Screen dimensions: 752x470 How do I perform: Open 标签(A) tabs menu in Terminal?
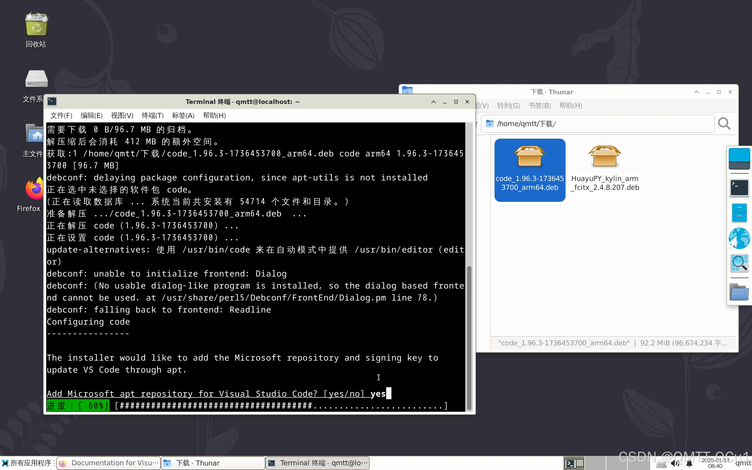[x=183, y=116]
